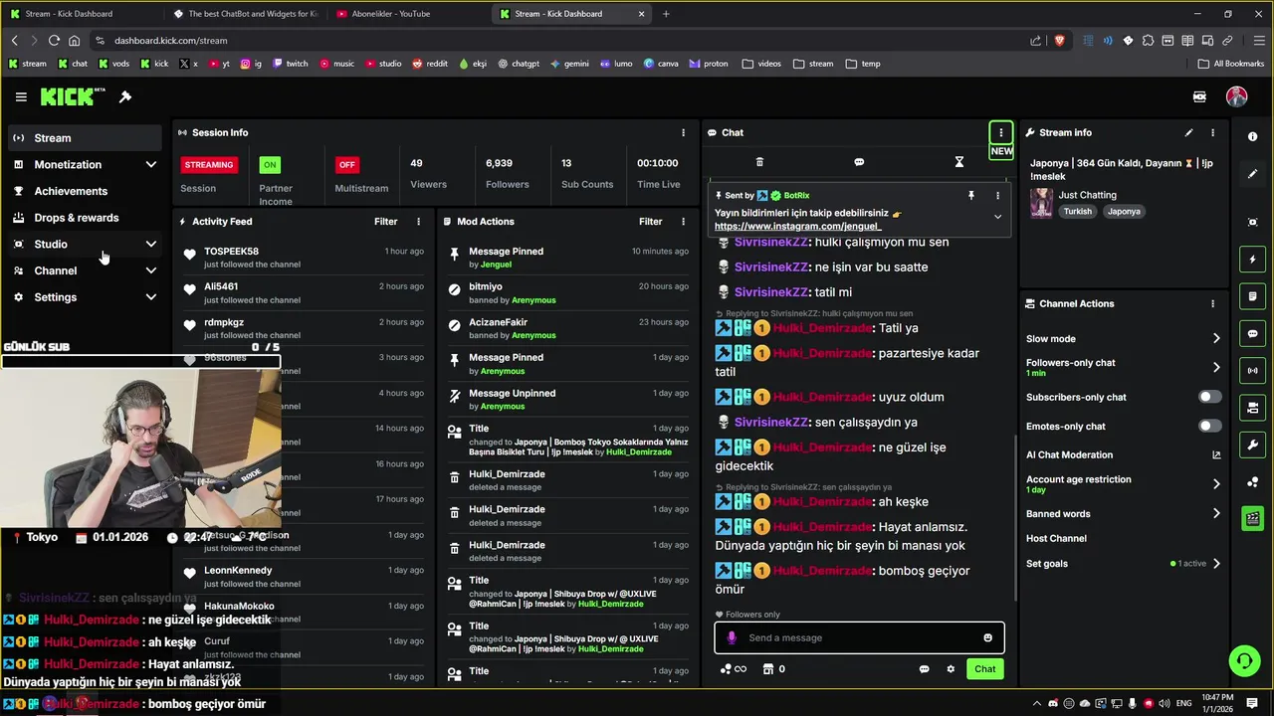Open Session Info three-dot menu

(x=683, y=132)
